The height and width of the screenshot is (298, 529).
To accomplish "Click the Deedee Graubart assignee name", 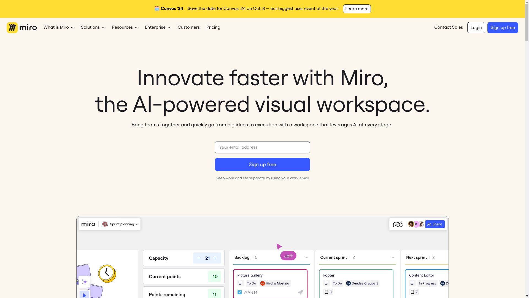I will coord(365,283).
